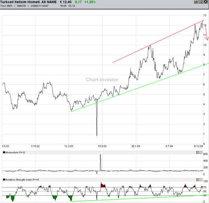Select the US9001112047 ISIN code
This screenshot has width=209, height=203.
(40, 6)
